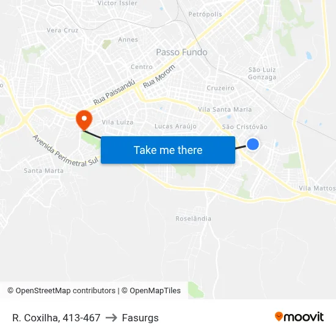Open the OpenStreetMap contributors attribution link

pos(62,291)
